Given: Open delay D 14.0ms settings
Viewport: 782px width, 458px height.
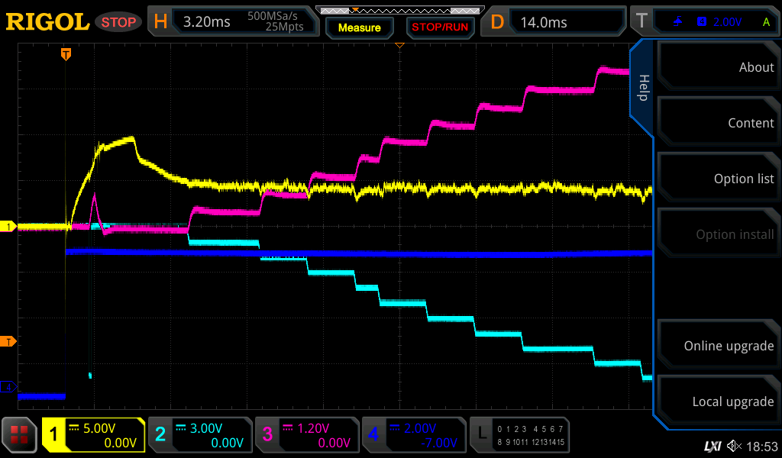Looking at the screenshot, I should point(556,22).
